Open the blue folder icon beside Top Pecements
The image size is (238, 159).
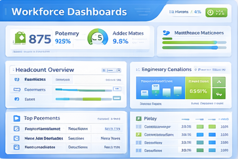pos(17,118)
